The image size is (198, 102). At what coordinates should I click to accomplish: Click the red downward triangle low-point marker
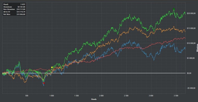click(44, 83)
